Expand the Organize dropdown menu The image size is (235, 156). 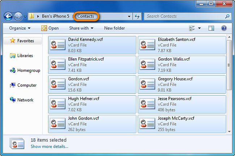tap(20, 28)
